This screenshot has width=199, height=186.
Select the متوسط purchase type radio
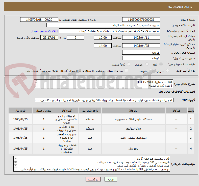coord(151,71)
